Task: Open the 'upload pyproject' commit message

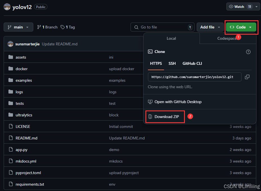Action: [124, 173]
